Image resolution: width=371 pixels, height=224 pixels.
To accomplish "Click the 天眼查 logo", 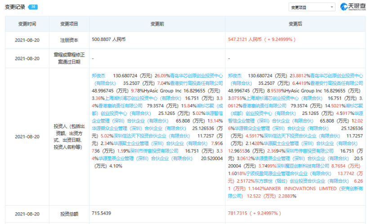I will (353, 7).
